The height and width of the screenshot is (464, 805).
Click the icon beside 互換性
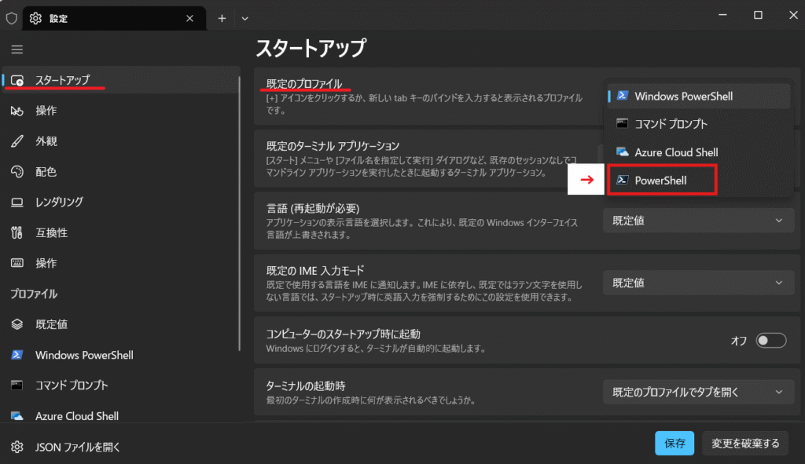click(x=17, y=232)
